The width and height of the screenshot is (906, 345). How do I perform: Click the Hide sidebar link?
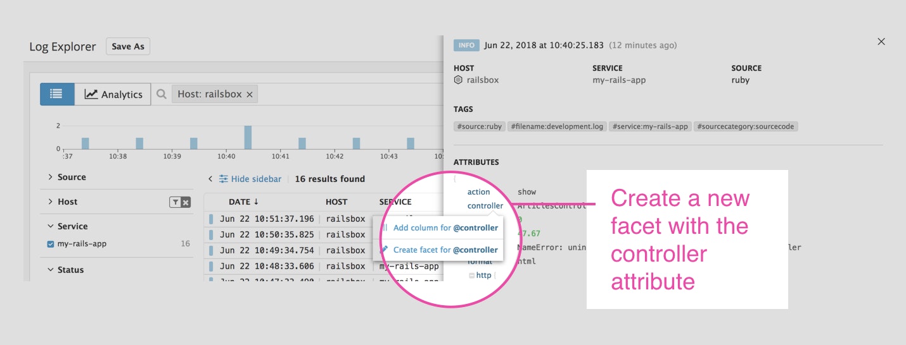(x=256, y=179)
